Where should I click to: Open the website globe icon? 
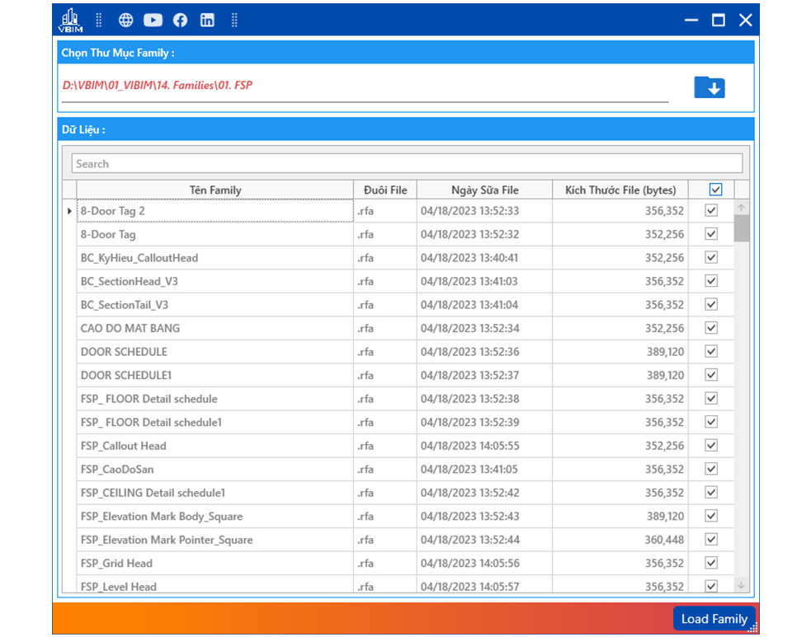click(x=125, y=21)
